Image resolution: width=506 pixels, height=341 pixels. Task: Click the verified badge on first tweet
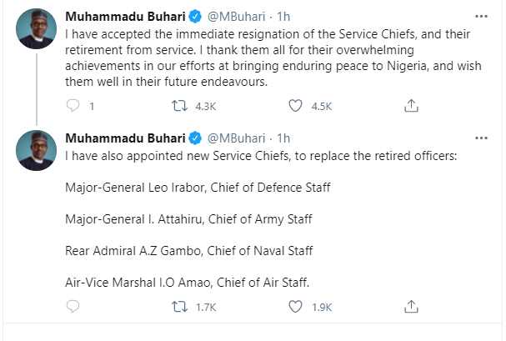(x=196, y=18)
